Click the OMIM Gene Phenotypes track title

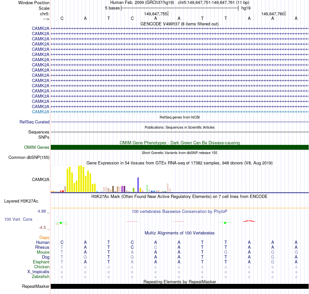pos(180,143)
